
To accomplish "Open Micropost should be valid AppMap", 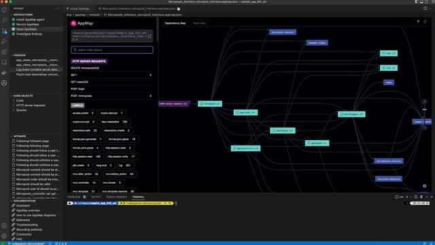I will tap(33, 184).
